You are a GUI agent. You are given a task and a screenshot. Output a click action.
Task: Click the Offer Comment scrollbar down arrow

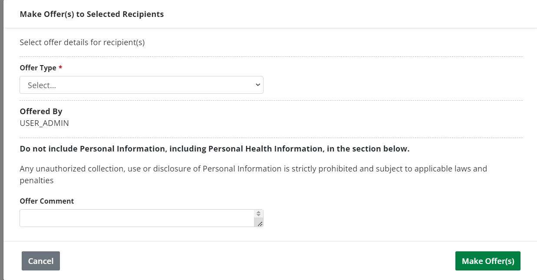pyautogui.click(x=258, y=216)
